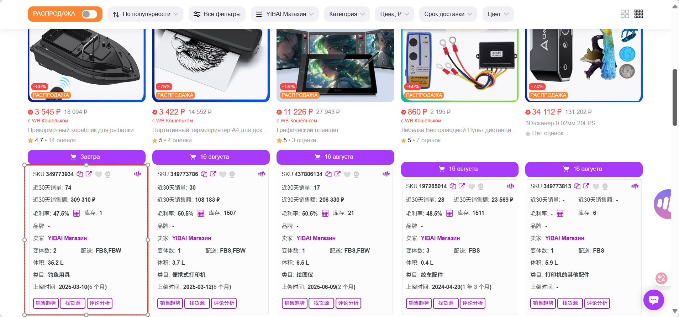The width and height of the screenshot is (679, 317).
Task: Open profit calculator icon beside 47.5% margin
Action: click(x=77, y=213)
